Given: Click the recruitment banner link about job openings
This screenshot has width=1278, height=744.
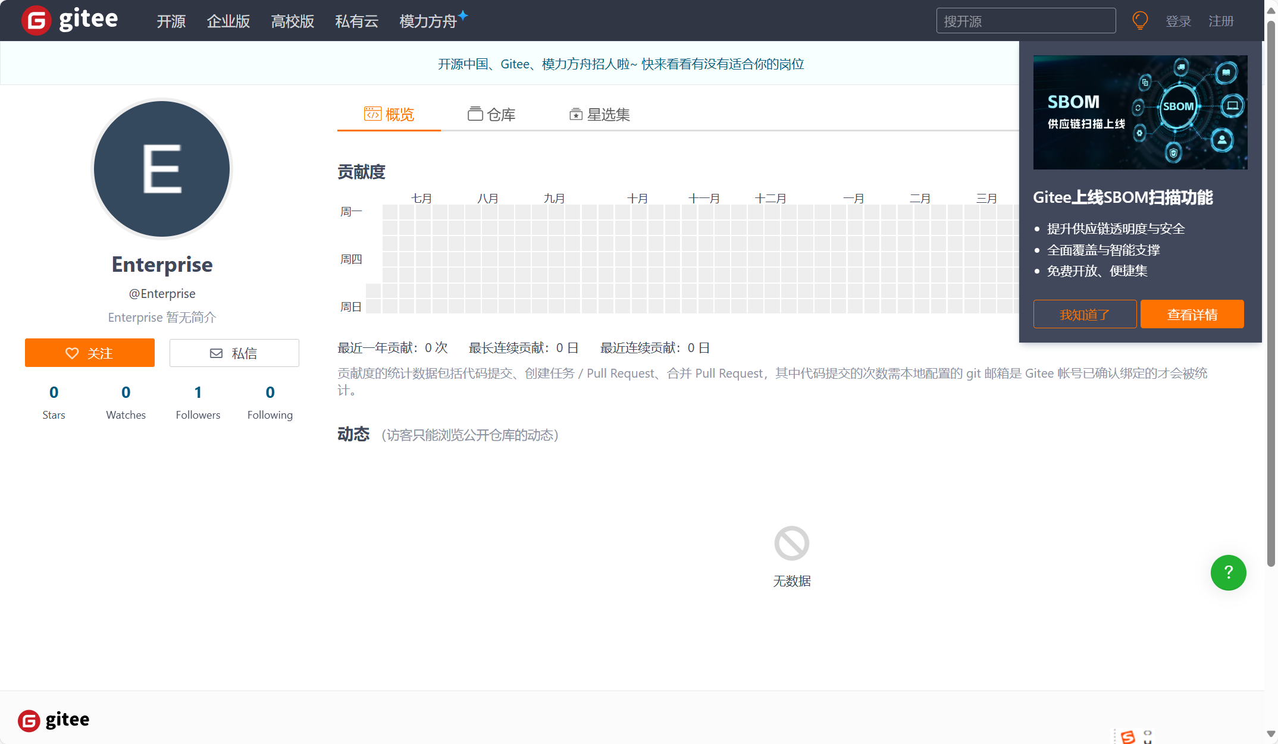Looking at the screenshot, I should pyautogui.click(x=621, y=64).
